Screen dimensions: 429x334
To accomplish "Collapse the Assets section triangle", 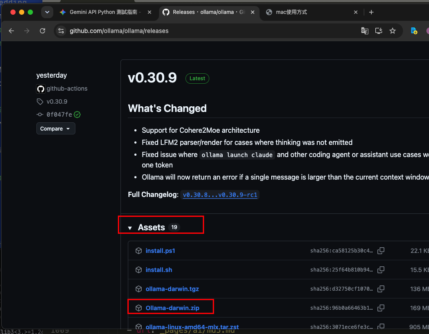I will click(130, 228).
